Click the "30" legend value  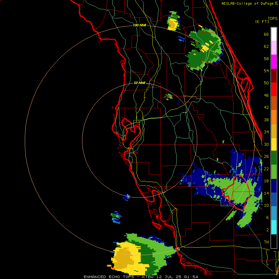pyautogui.click(x=266, y=144)
